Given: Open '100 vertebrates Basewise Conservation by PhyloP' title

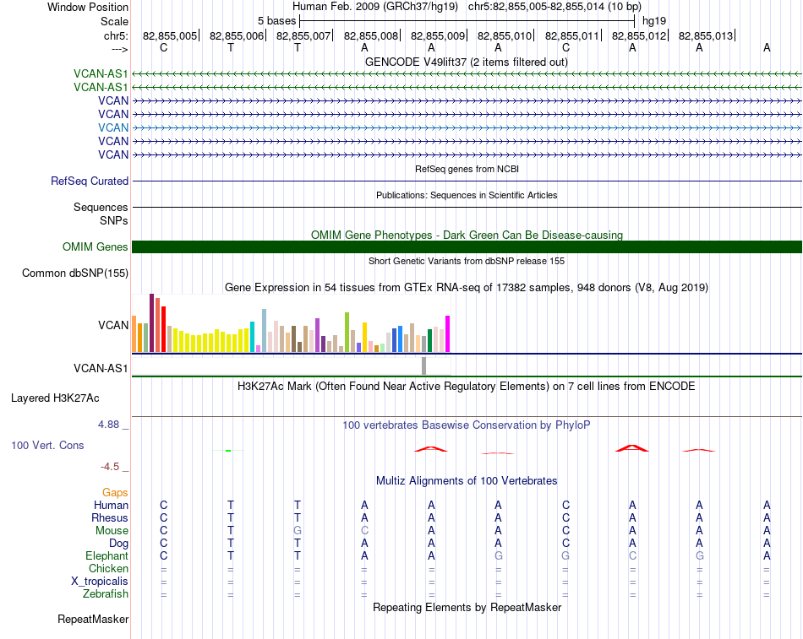Looking at the screenshot, I should pos(466,425).
